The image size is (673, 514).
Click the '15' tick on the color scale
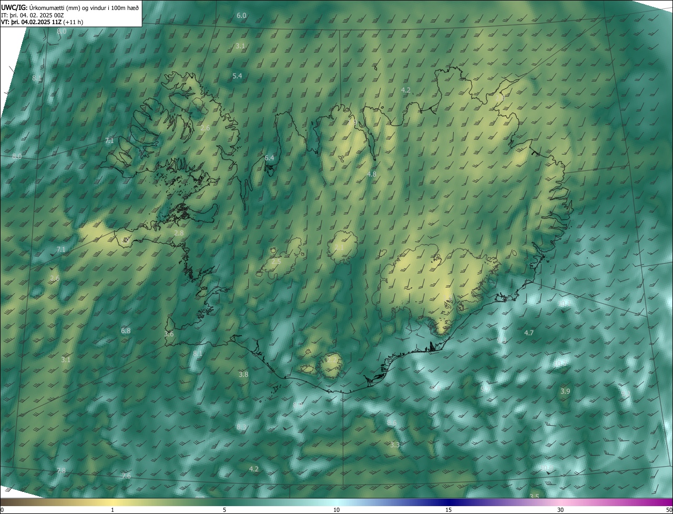448,510
